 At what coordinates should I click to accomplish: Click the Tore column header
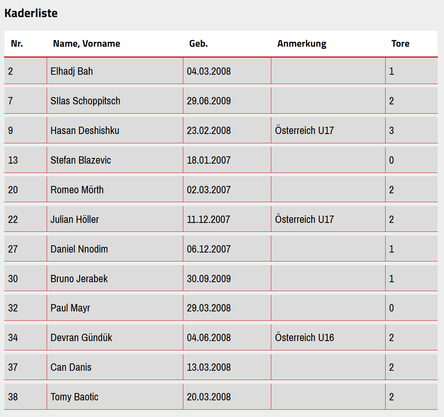click(x=400, y=44)
